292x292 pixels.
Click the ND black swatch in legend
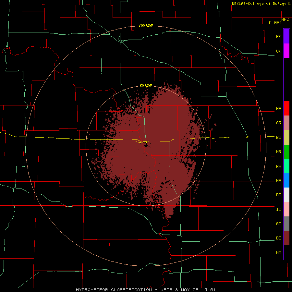pyautogui.click(x=286, y=252)
